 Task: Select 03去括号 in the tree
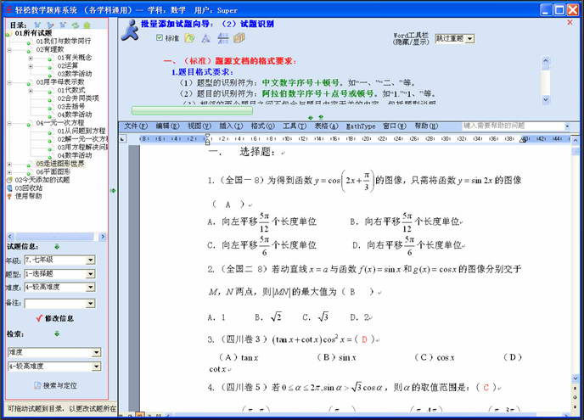[71, 107]
